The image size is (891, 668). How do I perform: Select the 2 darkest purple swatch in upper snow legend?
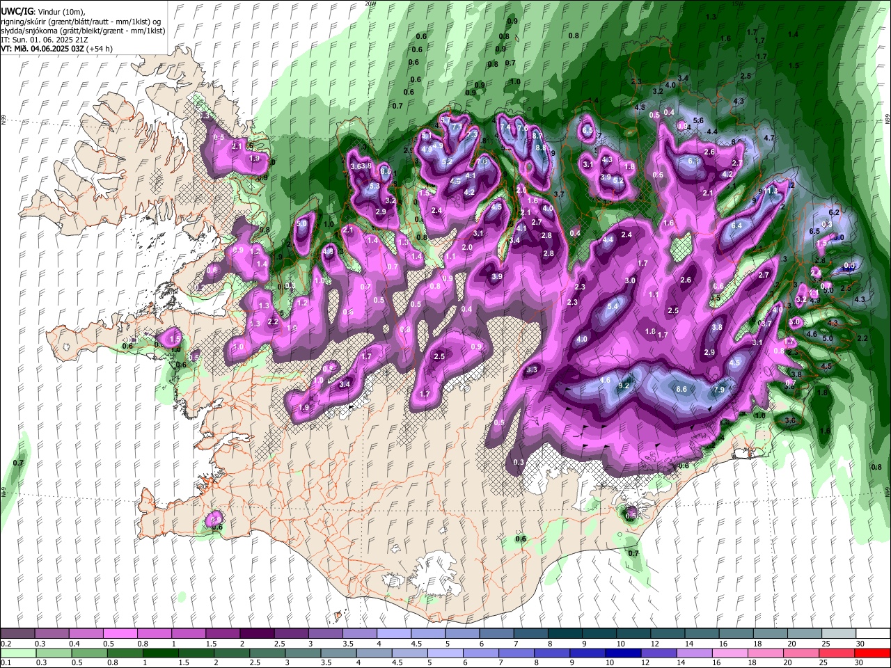(256, 634)
